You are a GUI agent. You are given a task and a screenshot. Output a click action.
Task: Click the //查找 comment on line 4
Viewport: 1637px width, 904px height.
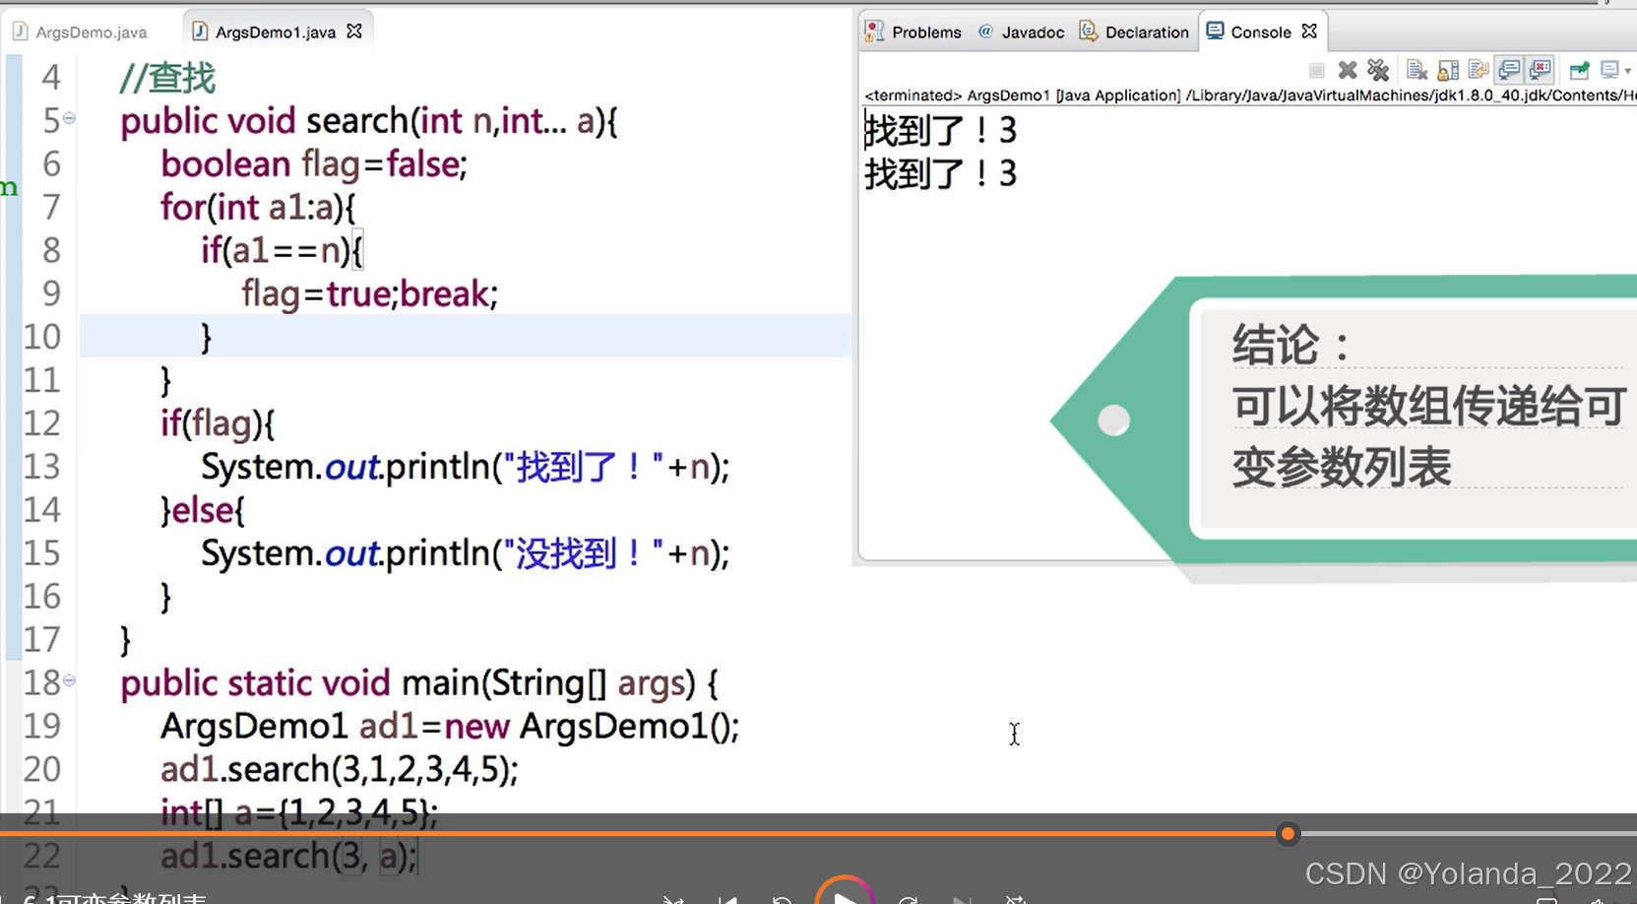click(167, 78)
